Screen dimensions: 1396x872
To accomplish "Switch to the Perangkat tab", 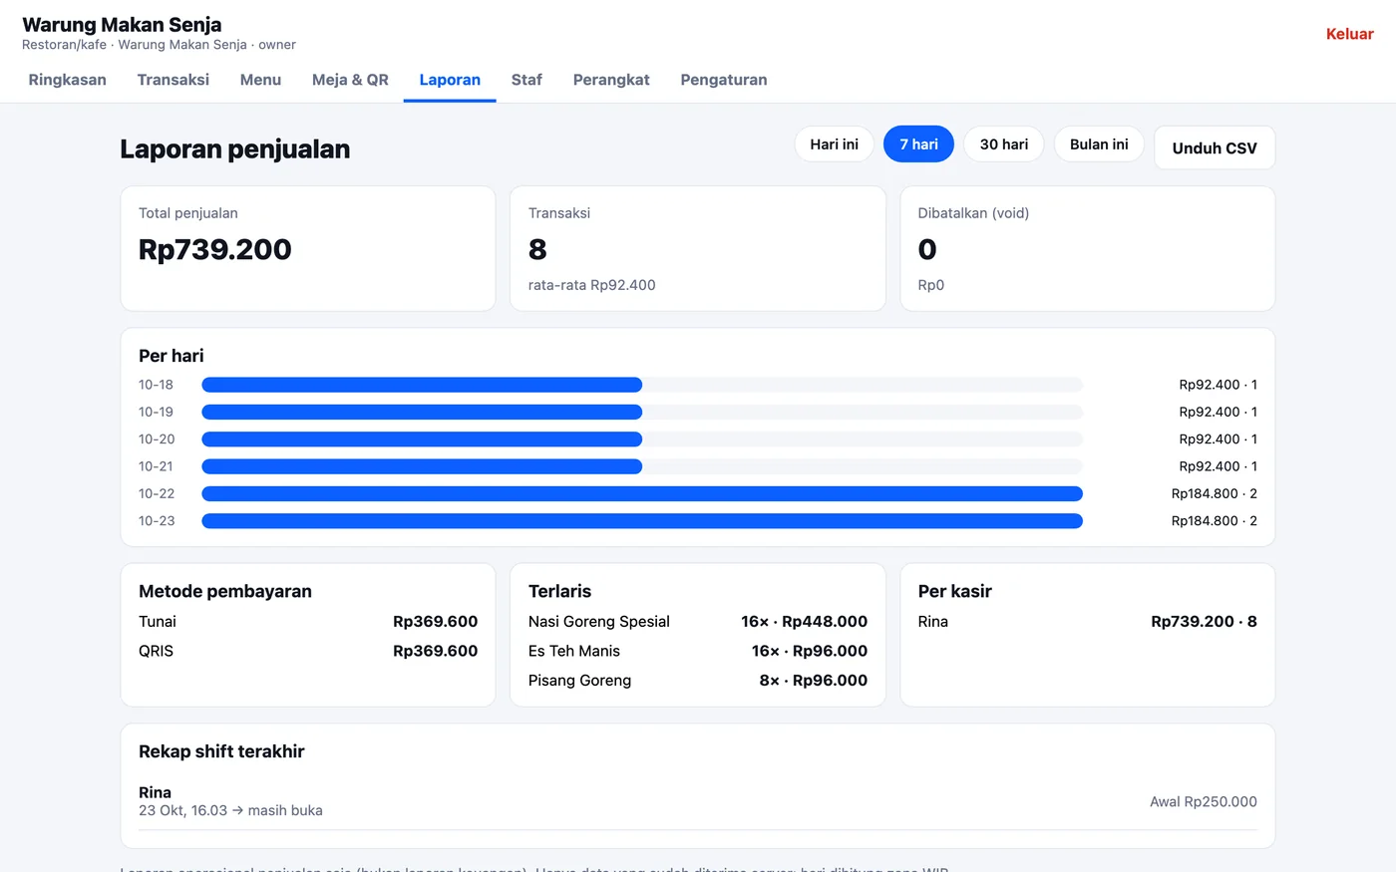I will coord(611,80).
